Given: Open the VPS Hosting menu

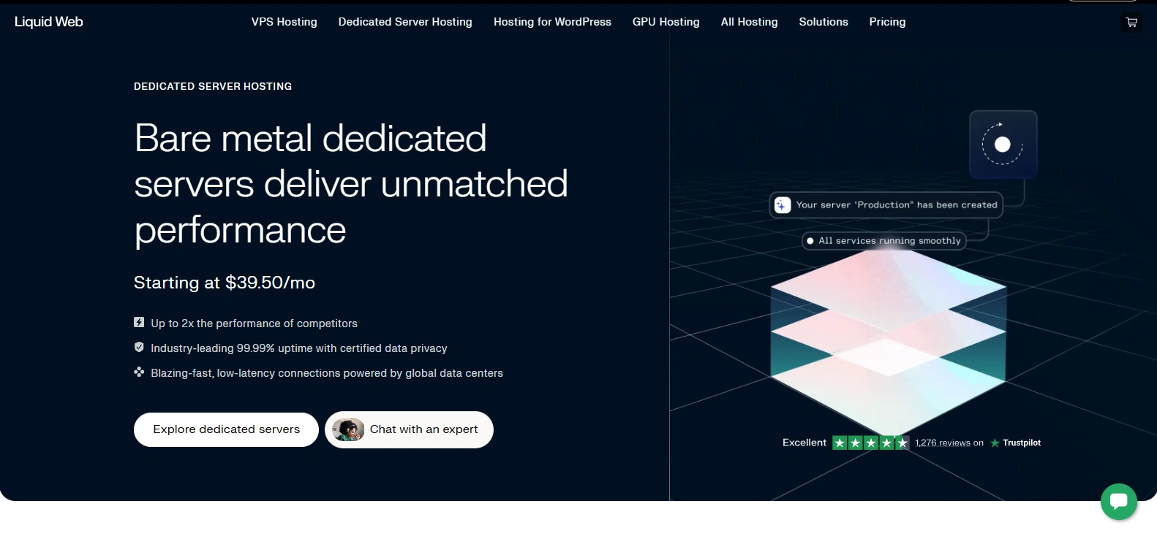Looking at the screenshot, I should pyautogui.click(x=284, y=22).
